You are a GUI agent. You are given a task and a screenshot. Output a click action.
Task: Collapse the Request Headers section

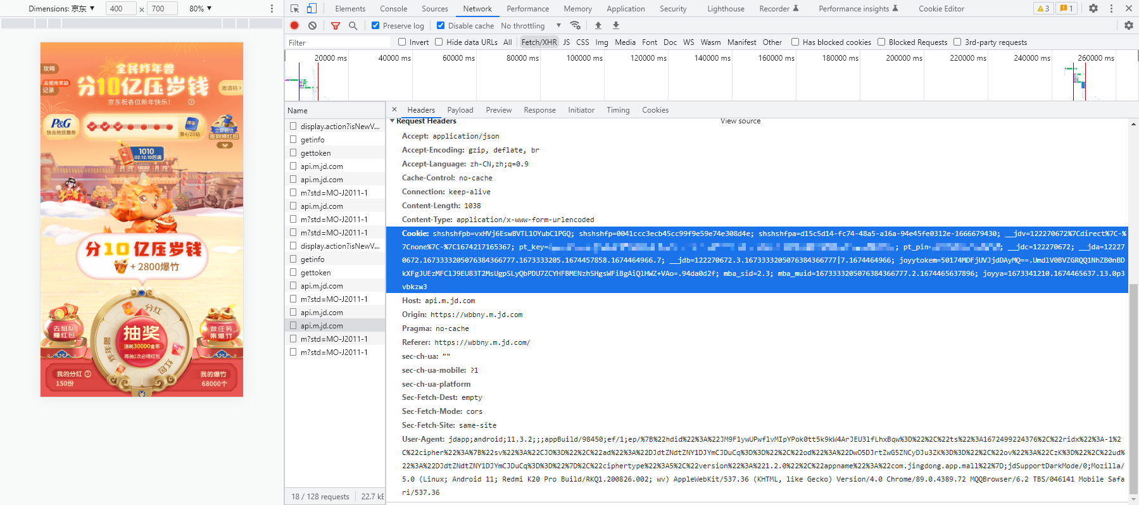(x=393, y=121)
